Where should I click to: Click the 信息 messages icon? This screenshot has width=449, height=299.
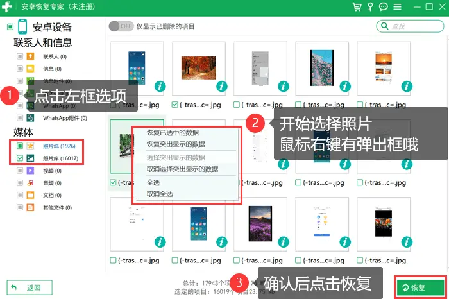point(30,69)
